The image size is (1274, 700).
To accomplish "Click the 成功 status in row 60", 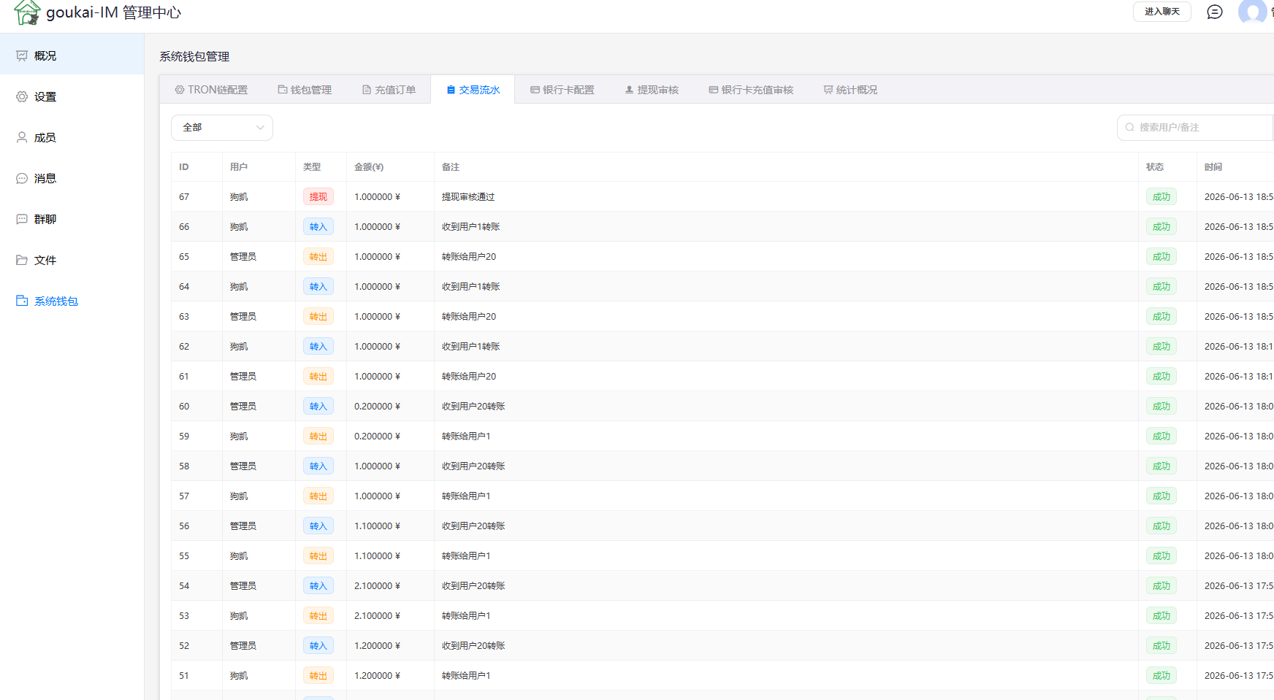I will click(1162, 407).
